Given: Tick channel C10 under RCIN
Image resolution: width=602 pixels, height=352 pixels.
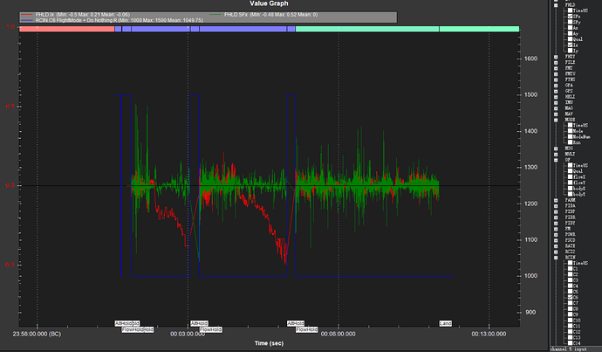Looking at the screenshot, I should pyautogui.click(x=570, y=321).
